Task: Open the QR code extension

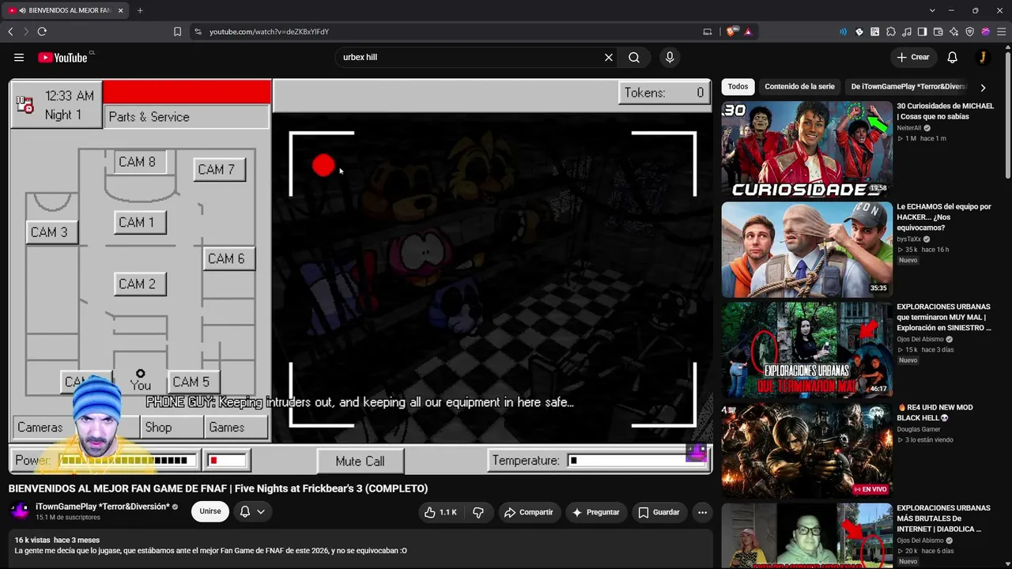Action: [874, 32]
